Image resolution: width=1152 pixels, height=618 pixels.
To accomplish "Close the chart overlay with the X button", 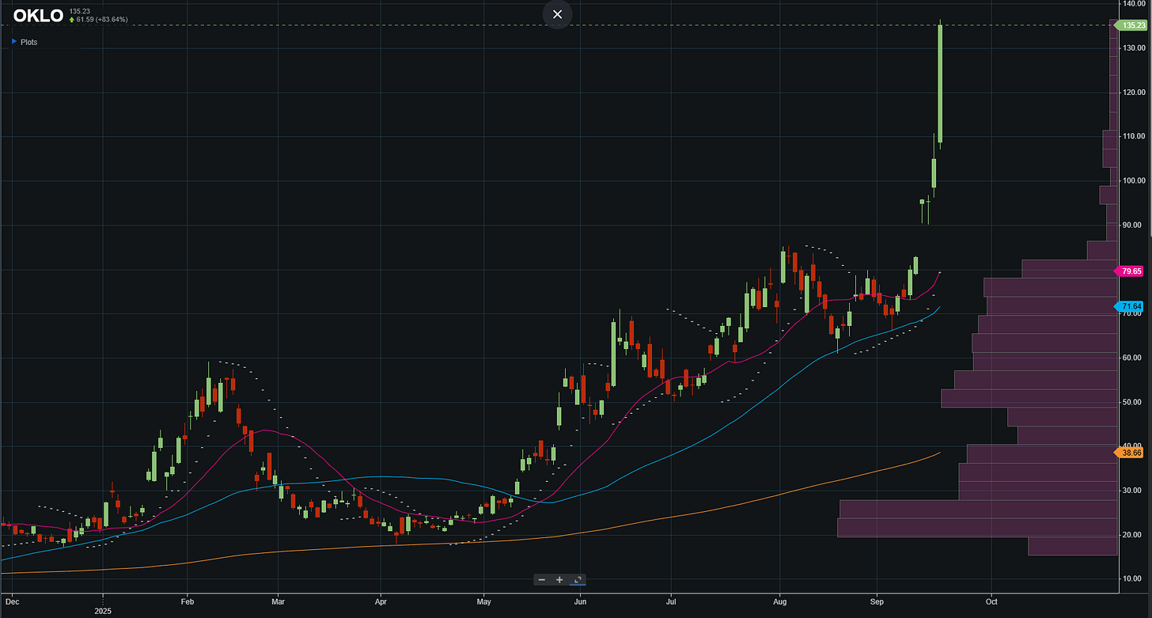I will [557, 14].
